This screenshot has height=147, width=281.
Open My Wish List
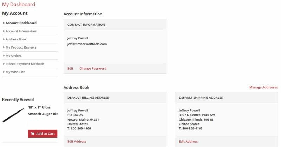point(15,72)
